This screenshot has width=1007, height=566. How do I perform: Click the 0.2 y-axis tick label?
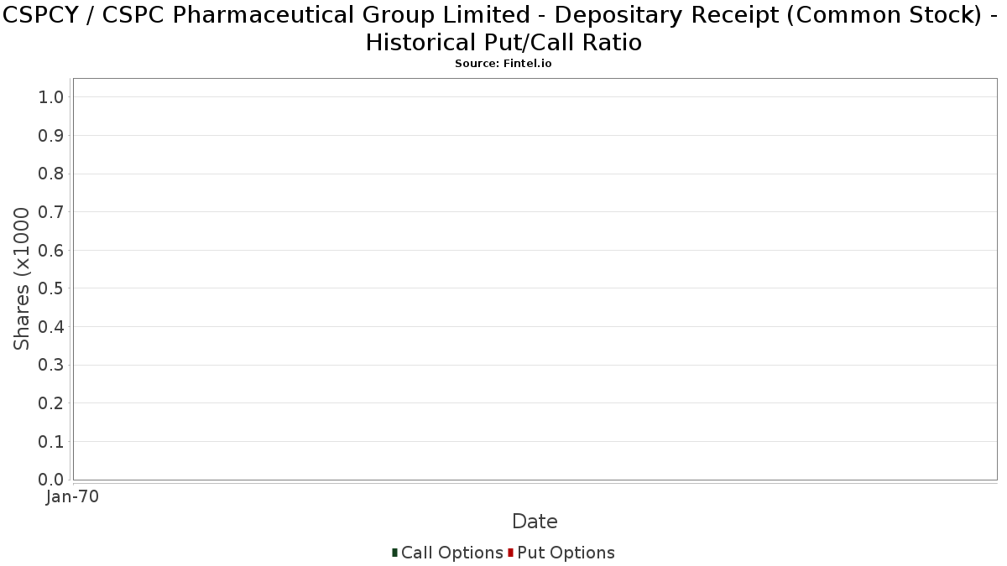coord(51,403)
